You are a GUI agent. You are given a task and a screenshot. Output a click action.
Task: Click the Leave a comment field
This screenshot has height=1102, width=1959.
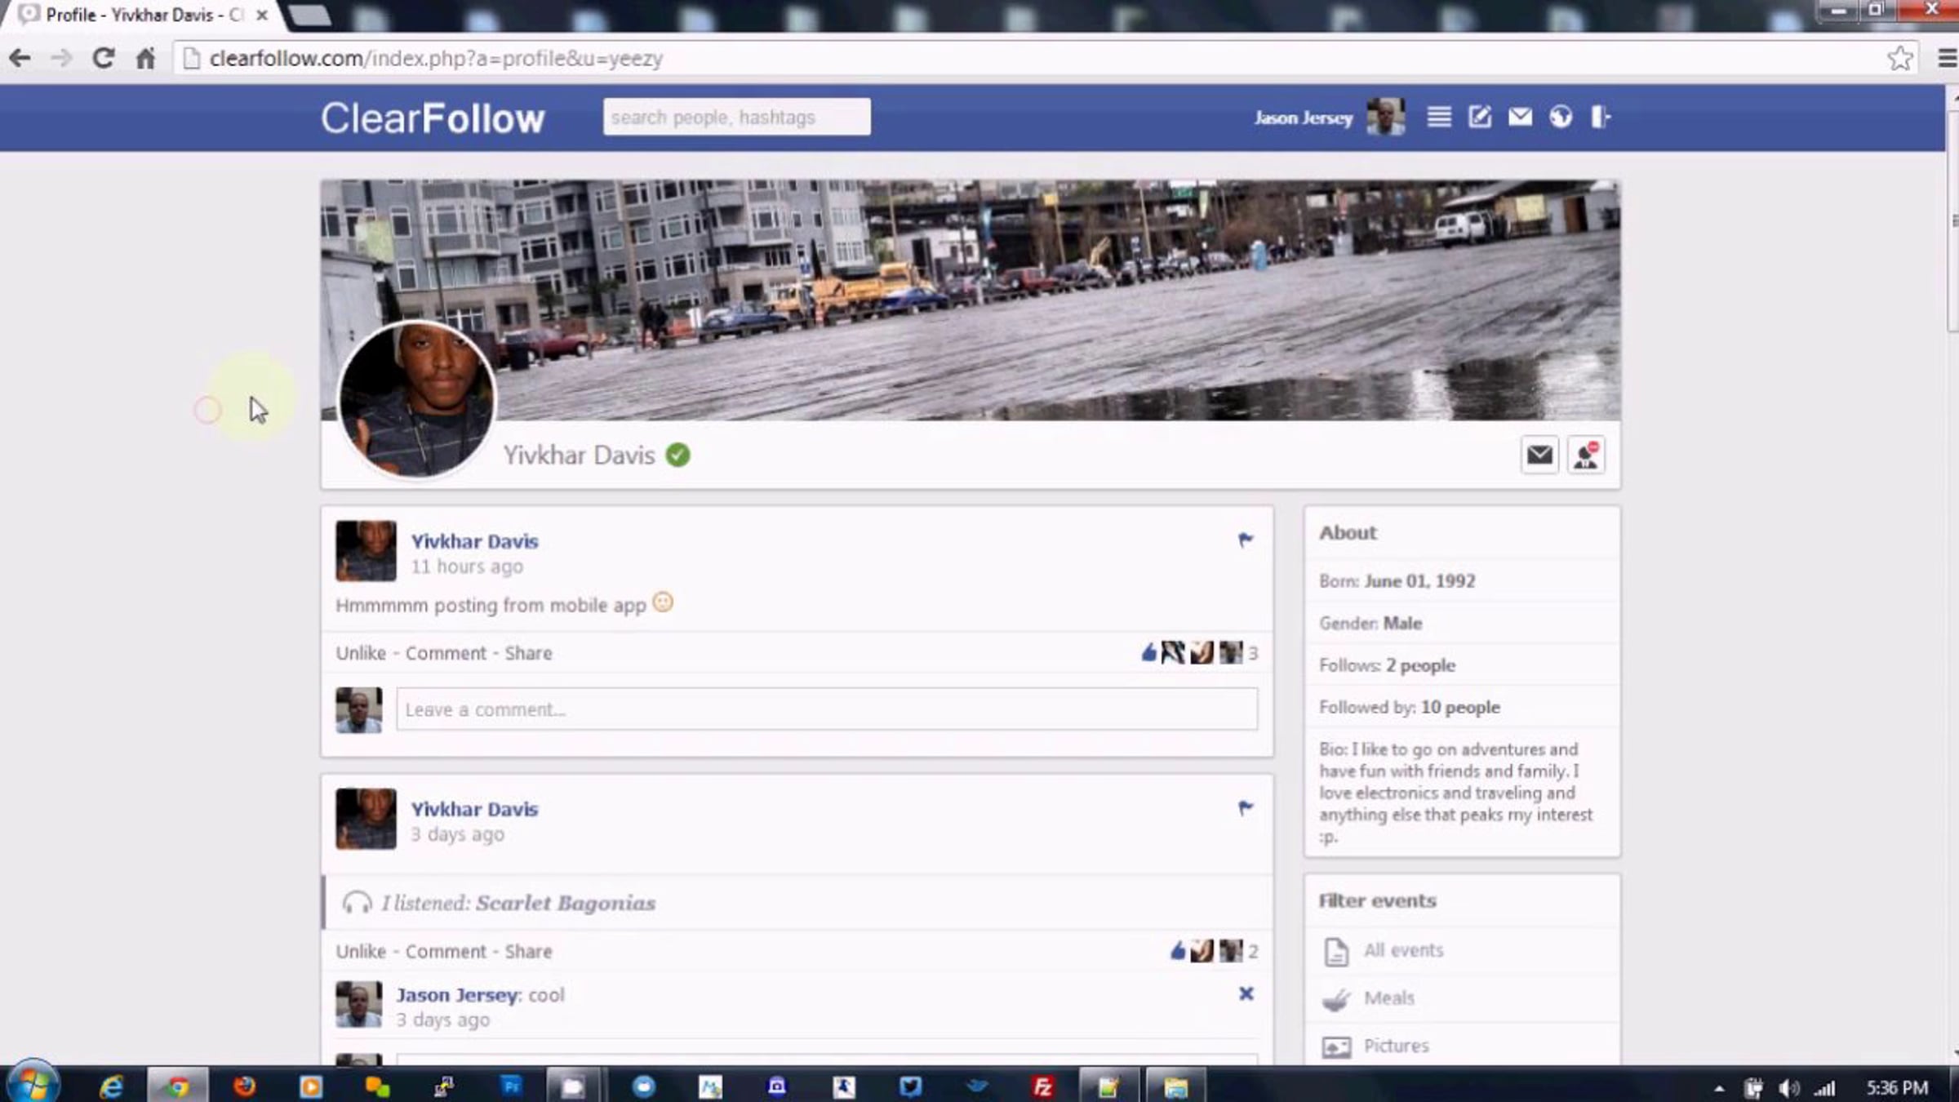826,709
